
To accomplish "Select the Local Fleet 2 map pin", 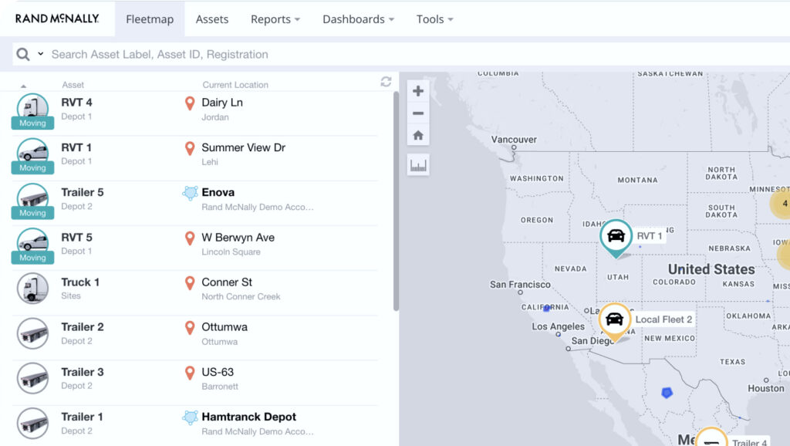I will (615, 319).
